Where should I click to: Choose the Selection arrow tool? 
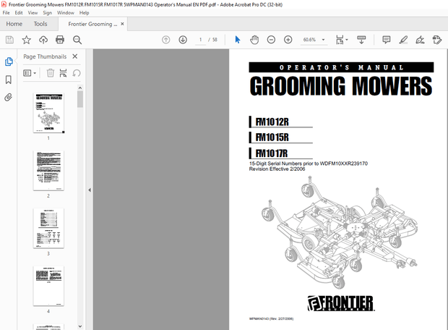coord(238,40)
